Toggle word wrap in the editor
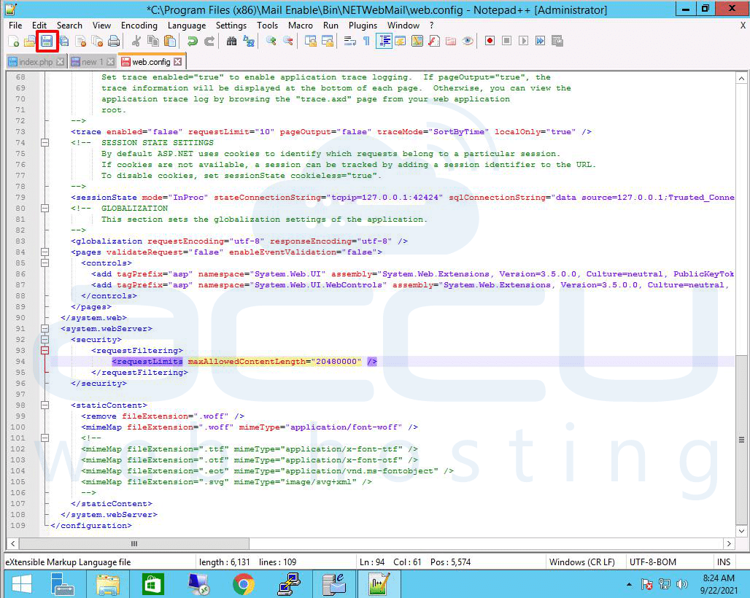The height and width of the screenshot is (598, 750). click(349, 41)
